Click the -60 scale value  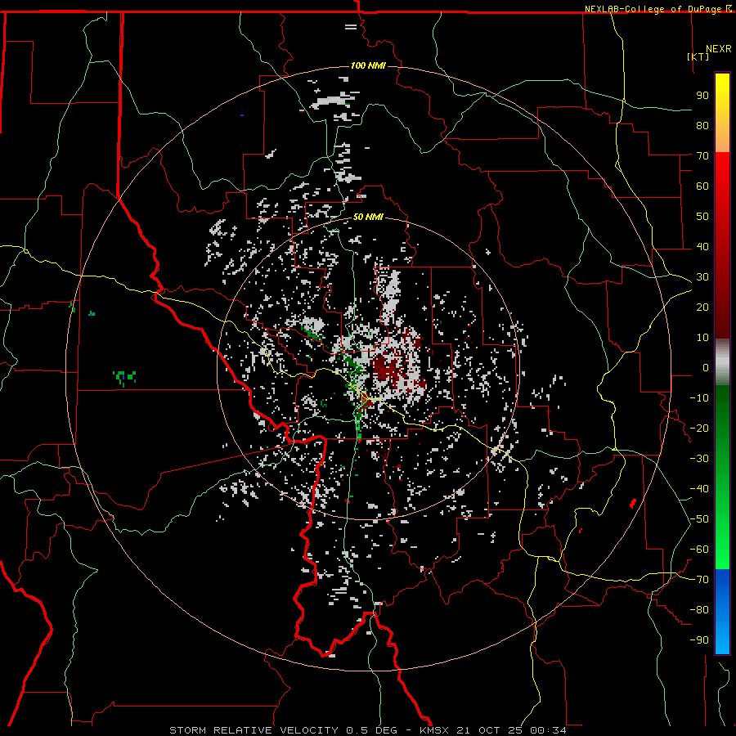(699, 550)
